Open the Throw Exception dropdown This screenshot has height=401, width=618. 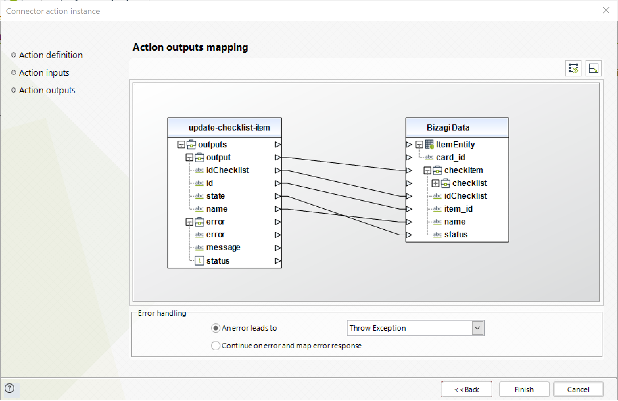coord(477,328)
